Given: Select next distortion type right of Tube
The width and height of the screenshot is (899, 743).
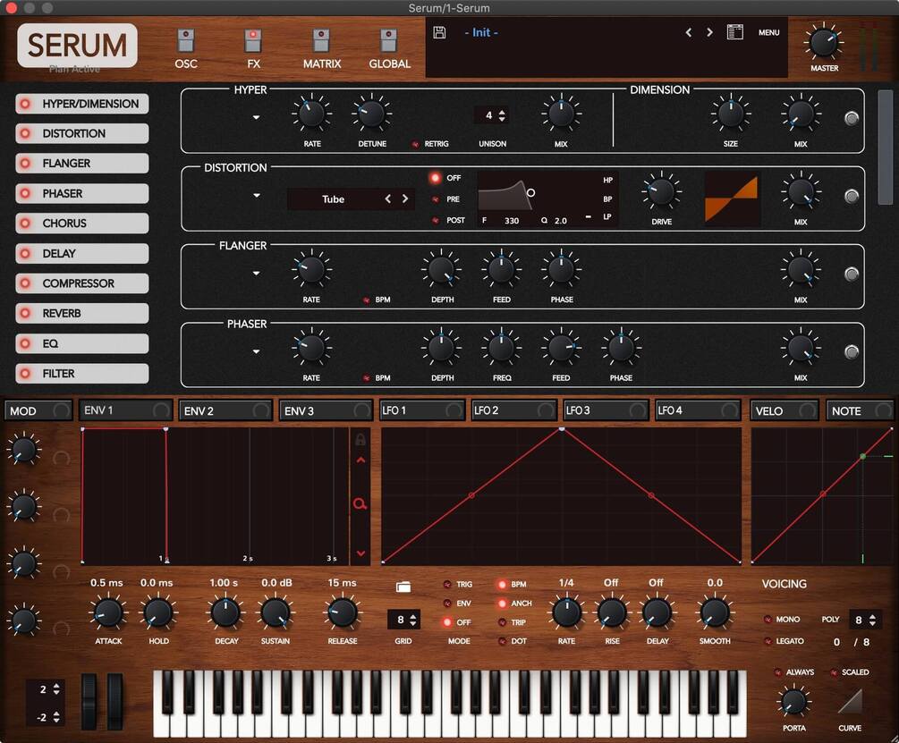Looking at the screenshot, I should point(405,198).
